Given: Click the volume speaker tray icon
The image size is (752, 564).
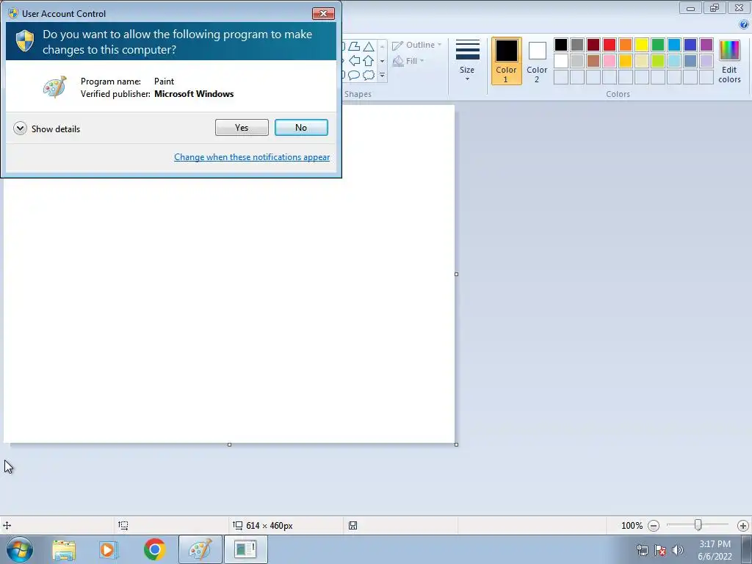Looking at the screenshot, I should click(x=678, y=550).
